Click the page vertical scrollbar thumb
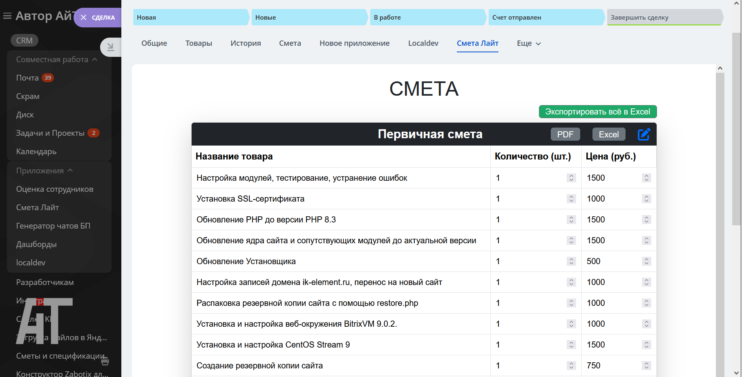The height and width of the screenshot is (377, 742). [736, 129]
